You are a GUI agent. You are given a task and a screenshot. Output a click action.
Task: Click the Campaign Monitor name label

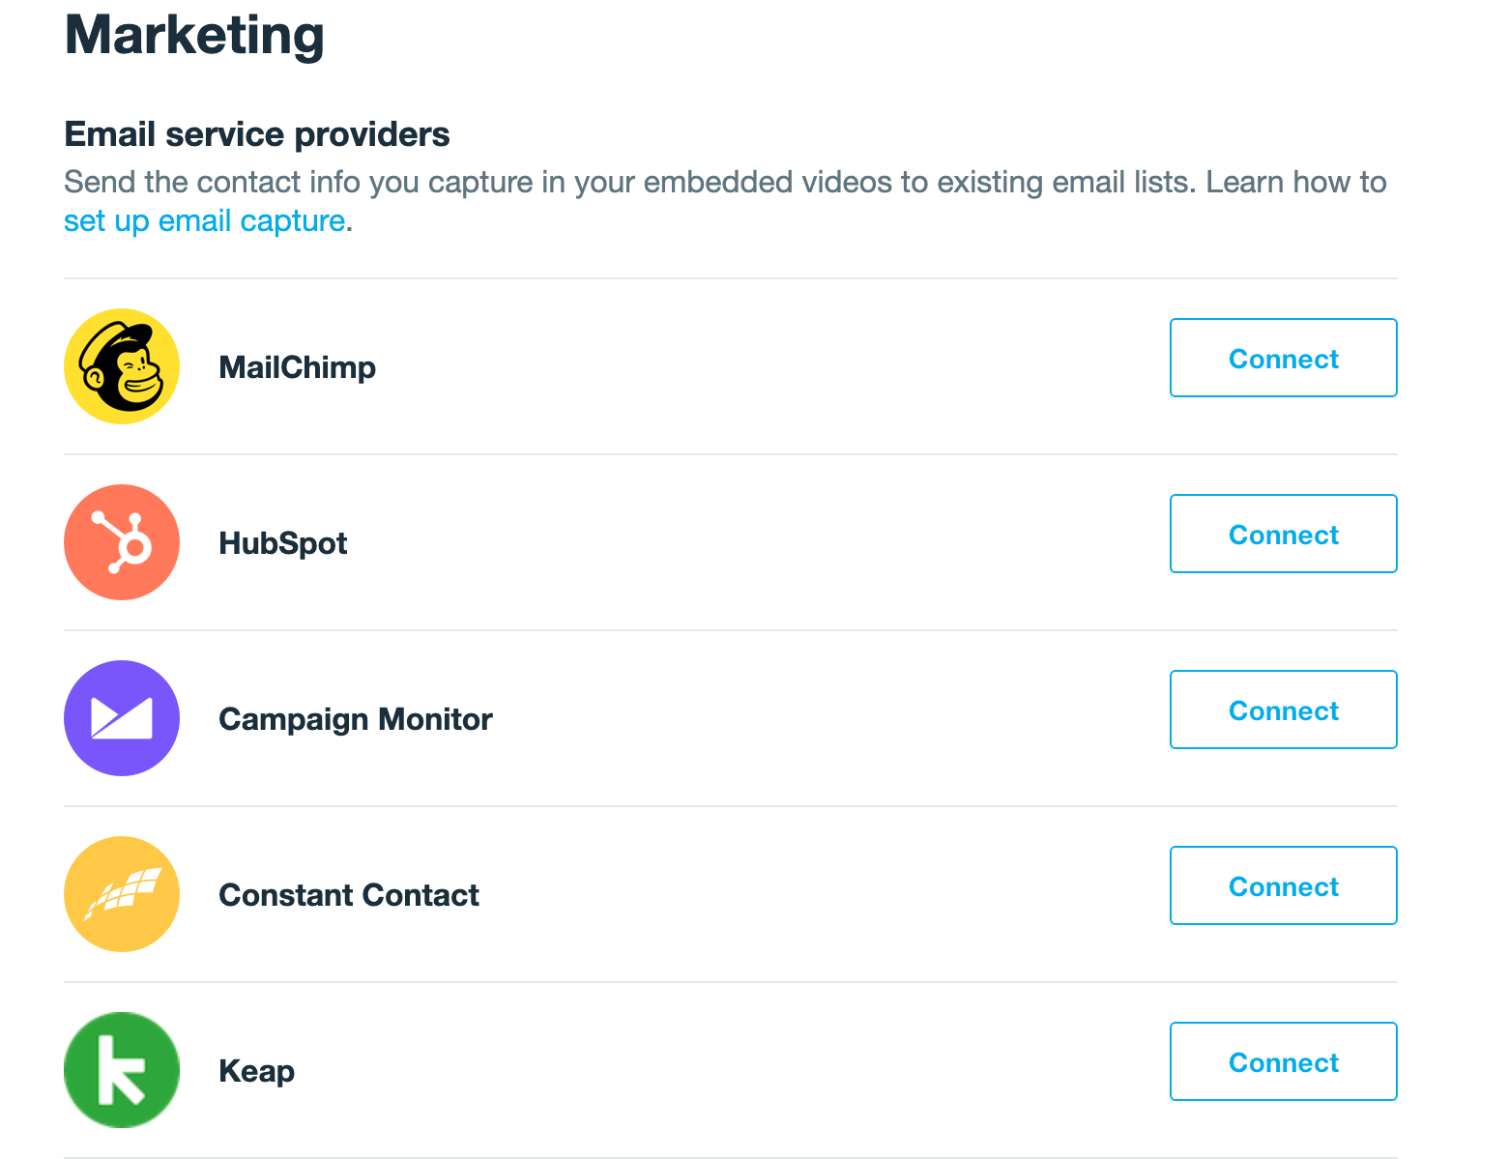point(355,719)
